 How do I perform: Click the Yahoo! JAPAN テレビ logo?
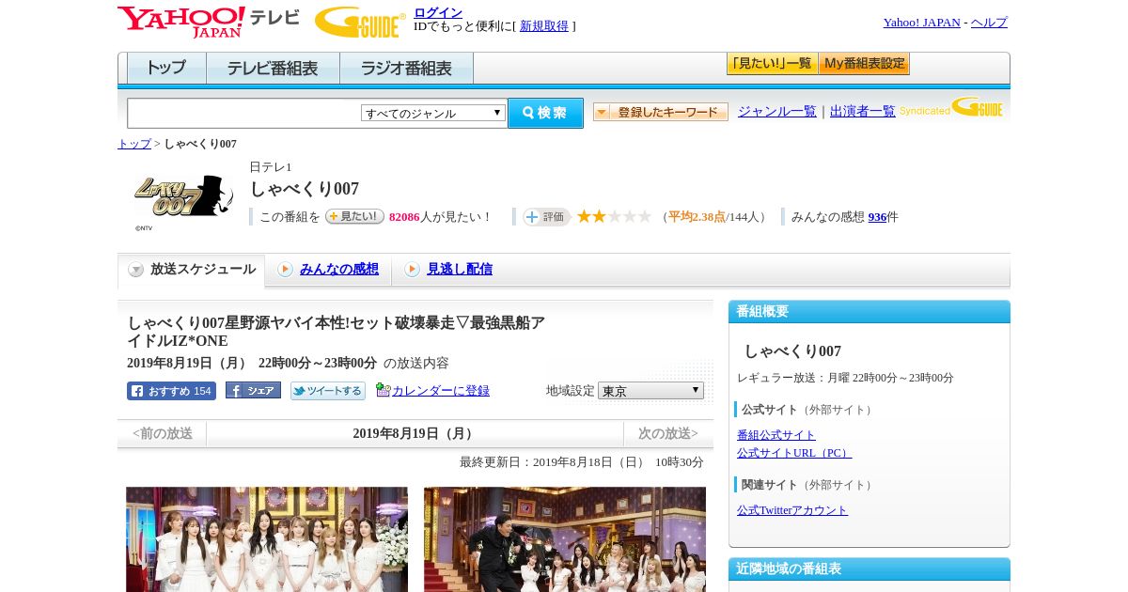pos(209,22)
